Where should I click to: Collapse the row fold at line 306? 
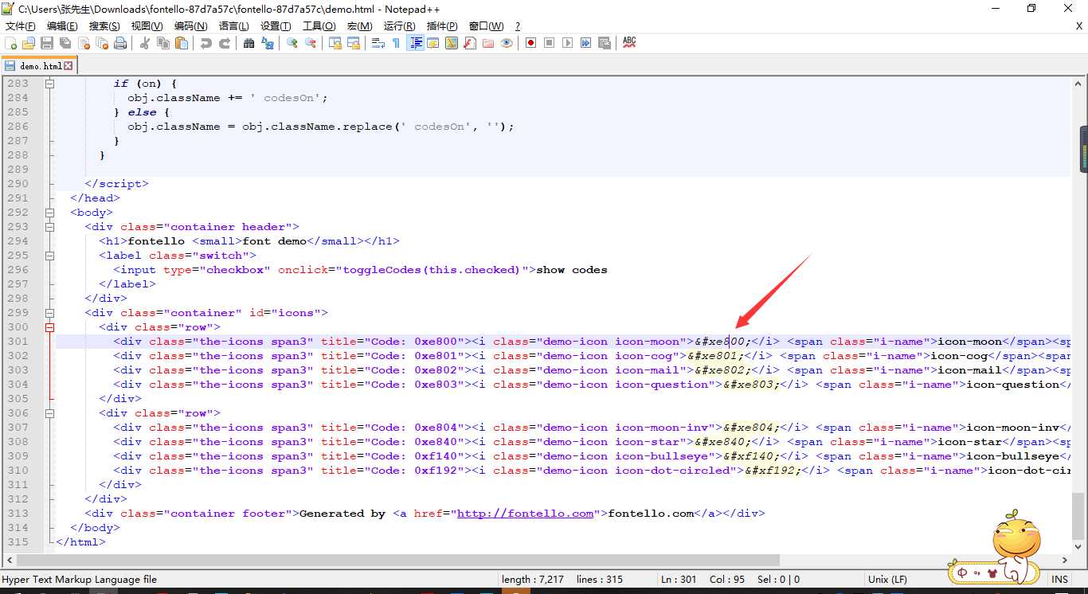coord(49,413)
